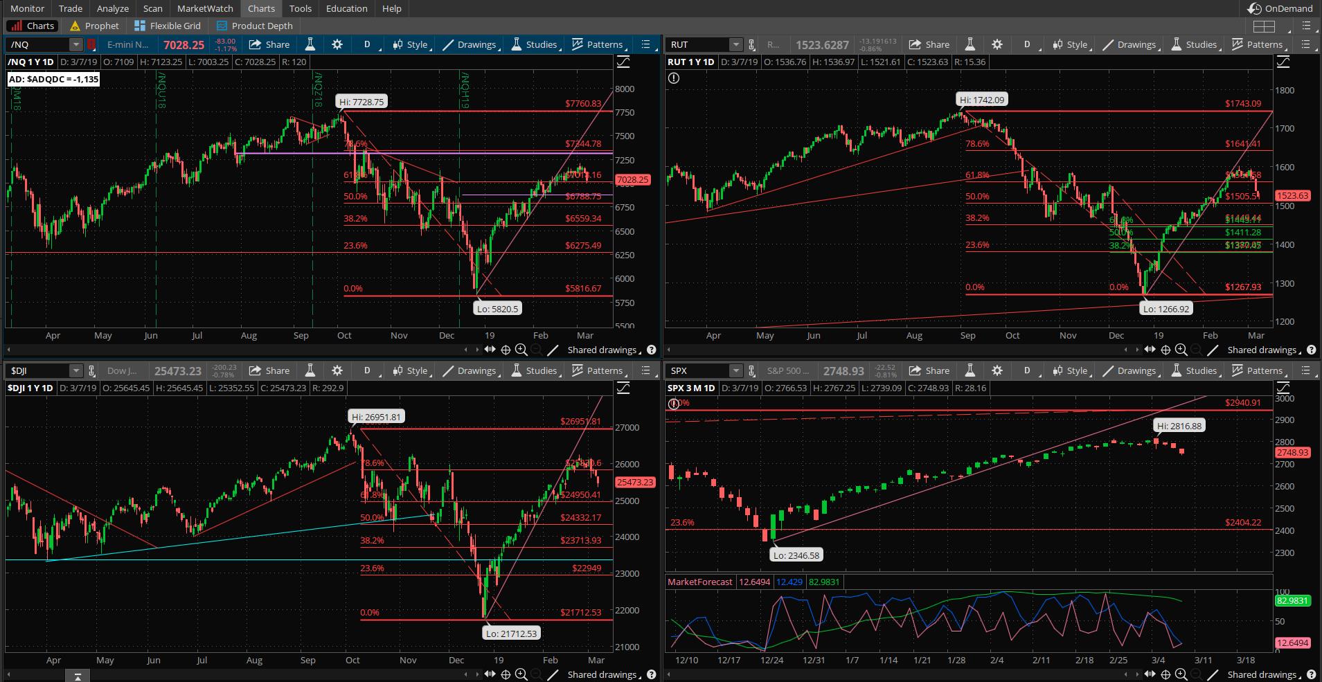The image size is (1322, 682).
Task: Switch to the Trade tab
Action: [x=71, y=8]
